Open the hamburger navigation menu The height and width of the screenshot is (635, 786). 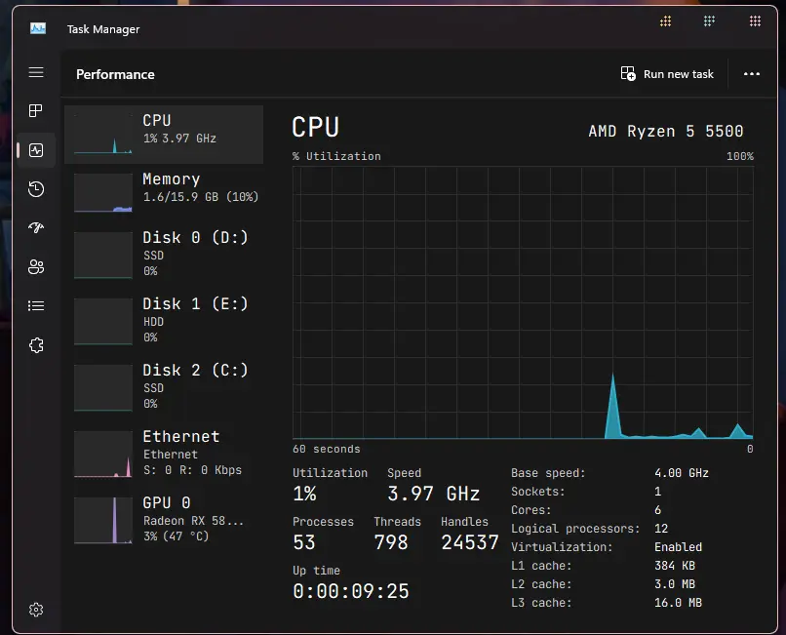pos(36,72)
